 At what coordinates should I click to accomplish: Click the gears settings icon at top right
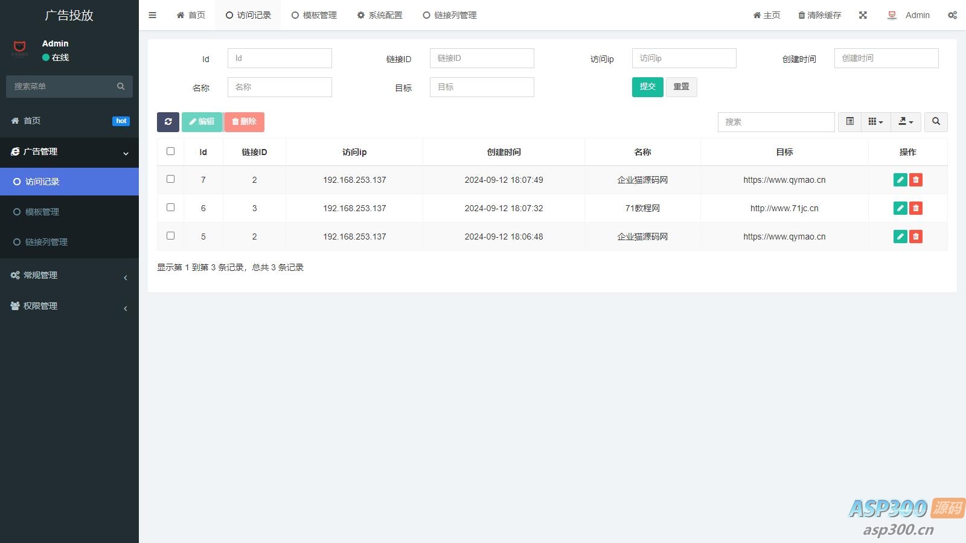pos(952,15)
